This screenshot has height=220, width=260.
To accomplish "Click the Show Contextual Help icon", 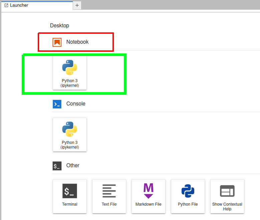I will coord(227,191).
